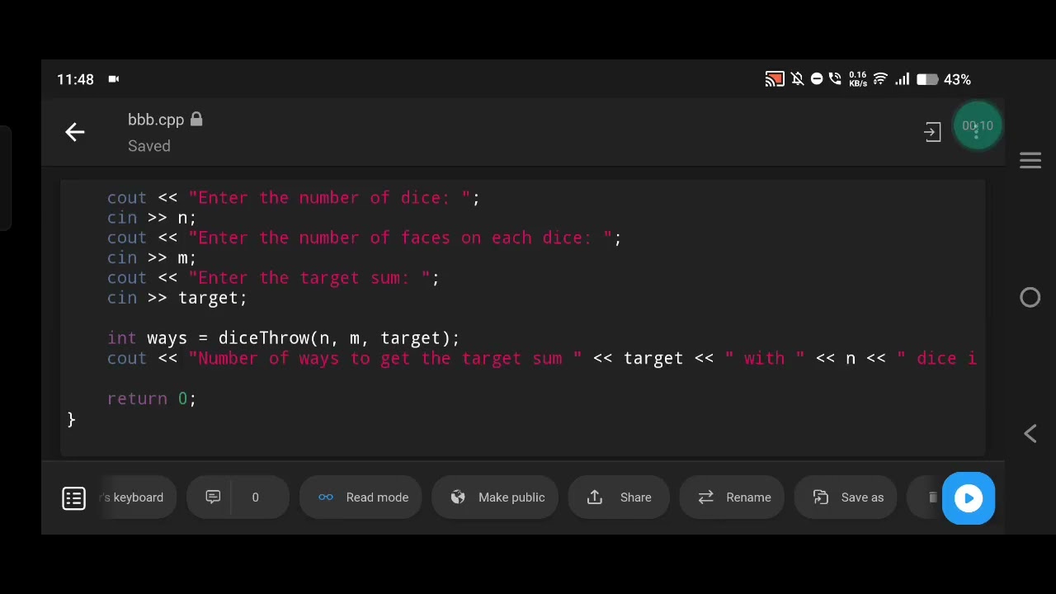
Task: Tap the 'int ways = diceThrow' line
Action: pyautogui.click(x=283, y=338)
